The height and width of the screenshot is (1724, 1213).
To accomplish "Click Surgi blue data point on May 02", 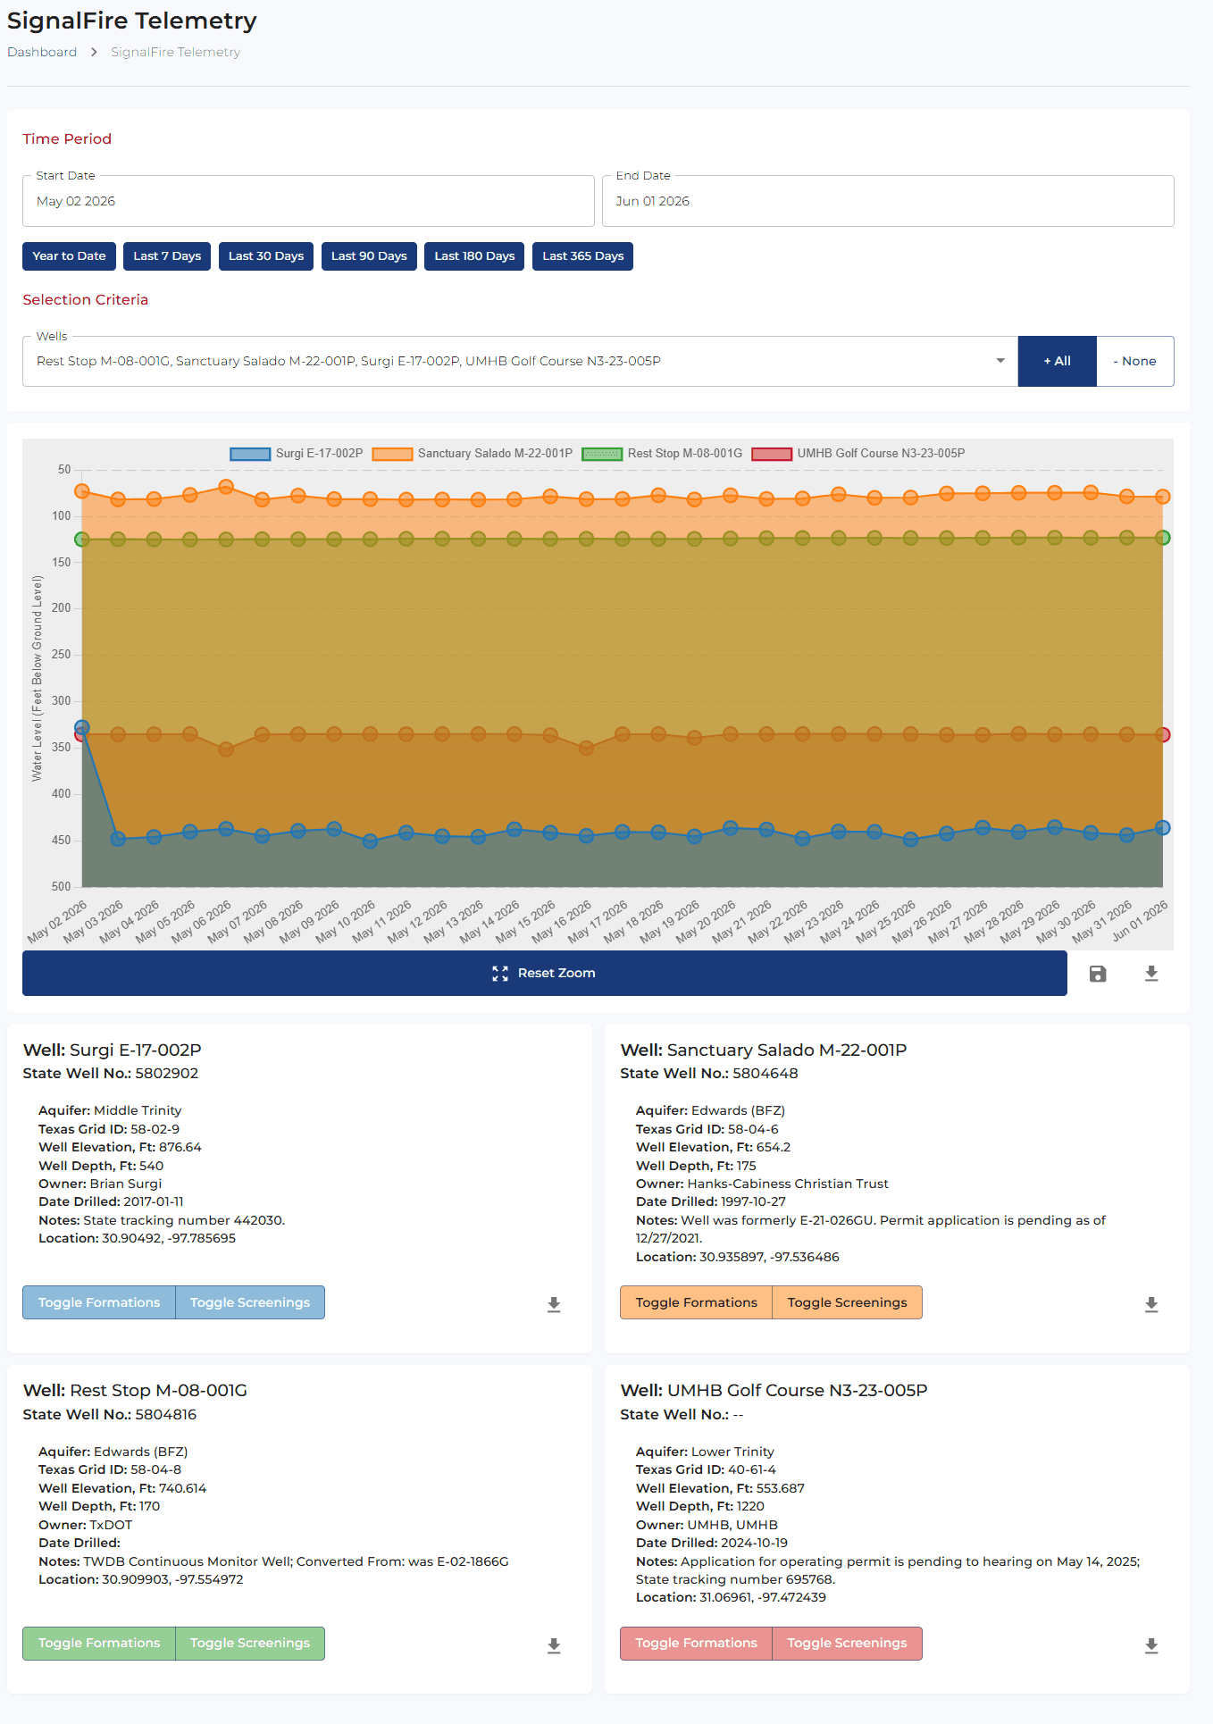I will [x=82, y=728].
